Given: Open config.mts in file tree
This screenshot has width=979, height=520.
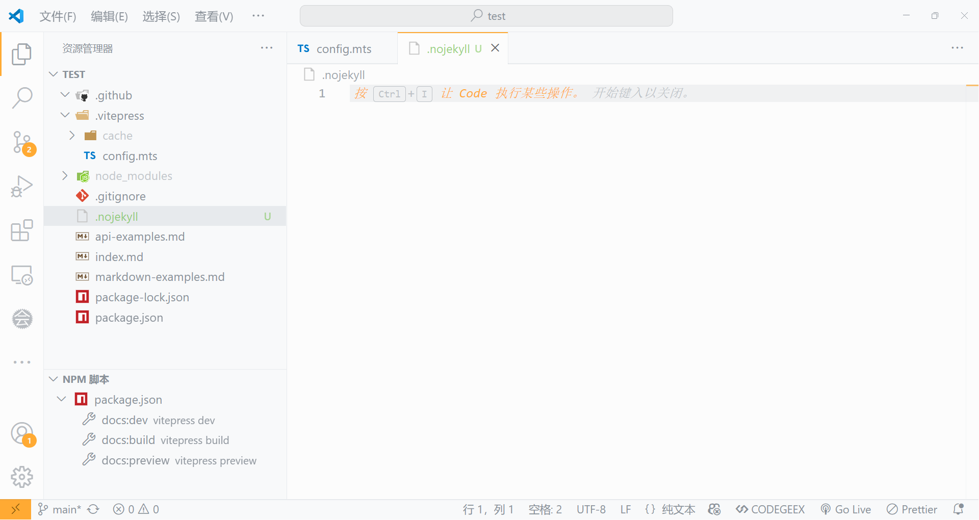Looking at the screenshot, I should (x=165, y=155).
